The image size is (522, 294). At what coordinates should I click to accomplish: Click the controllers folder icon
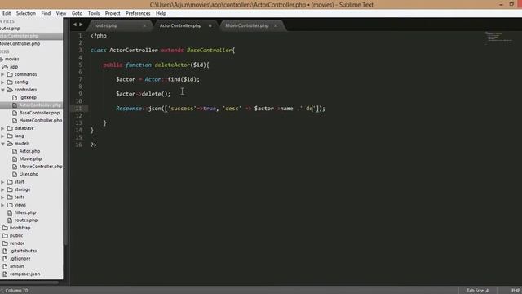(x=10, y=90)
